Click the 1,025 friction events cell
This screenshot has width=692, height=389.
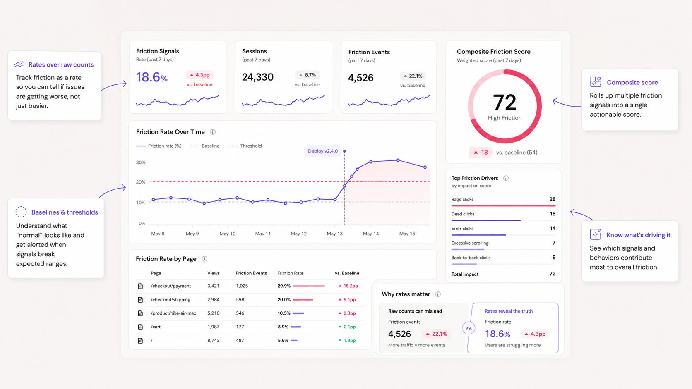(242, 286)
